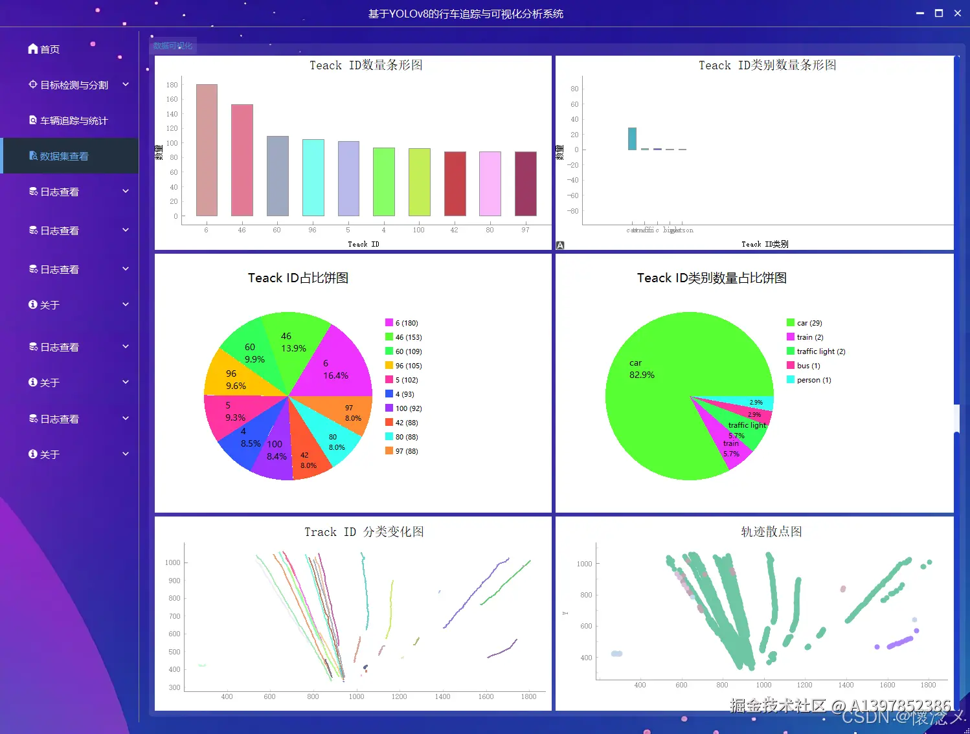The image size is (970, 734).
Task: Click the bar for Teack ID 46
Action: tap(242, 160)
